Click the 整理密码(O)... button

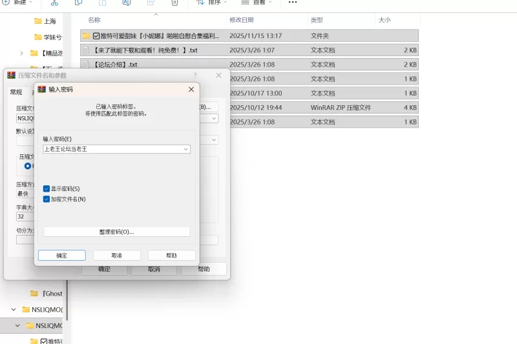[116, 232]
